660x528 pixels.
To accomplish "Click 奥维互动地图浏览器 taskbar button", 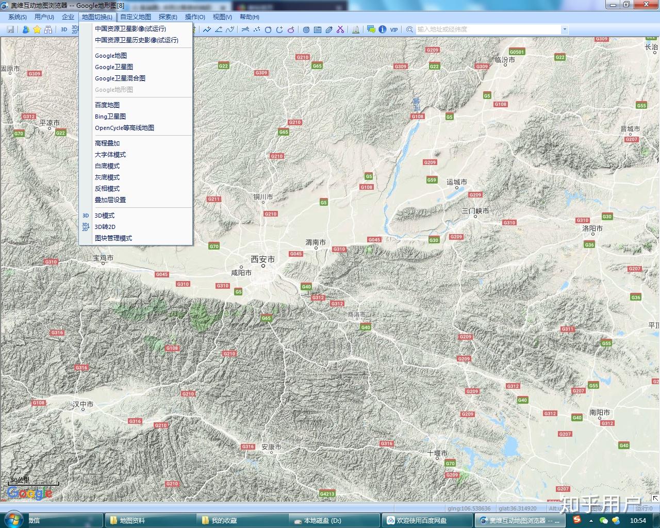I will tap(520, 520).
